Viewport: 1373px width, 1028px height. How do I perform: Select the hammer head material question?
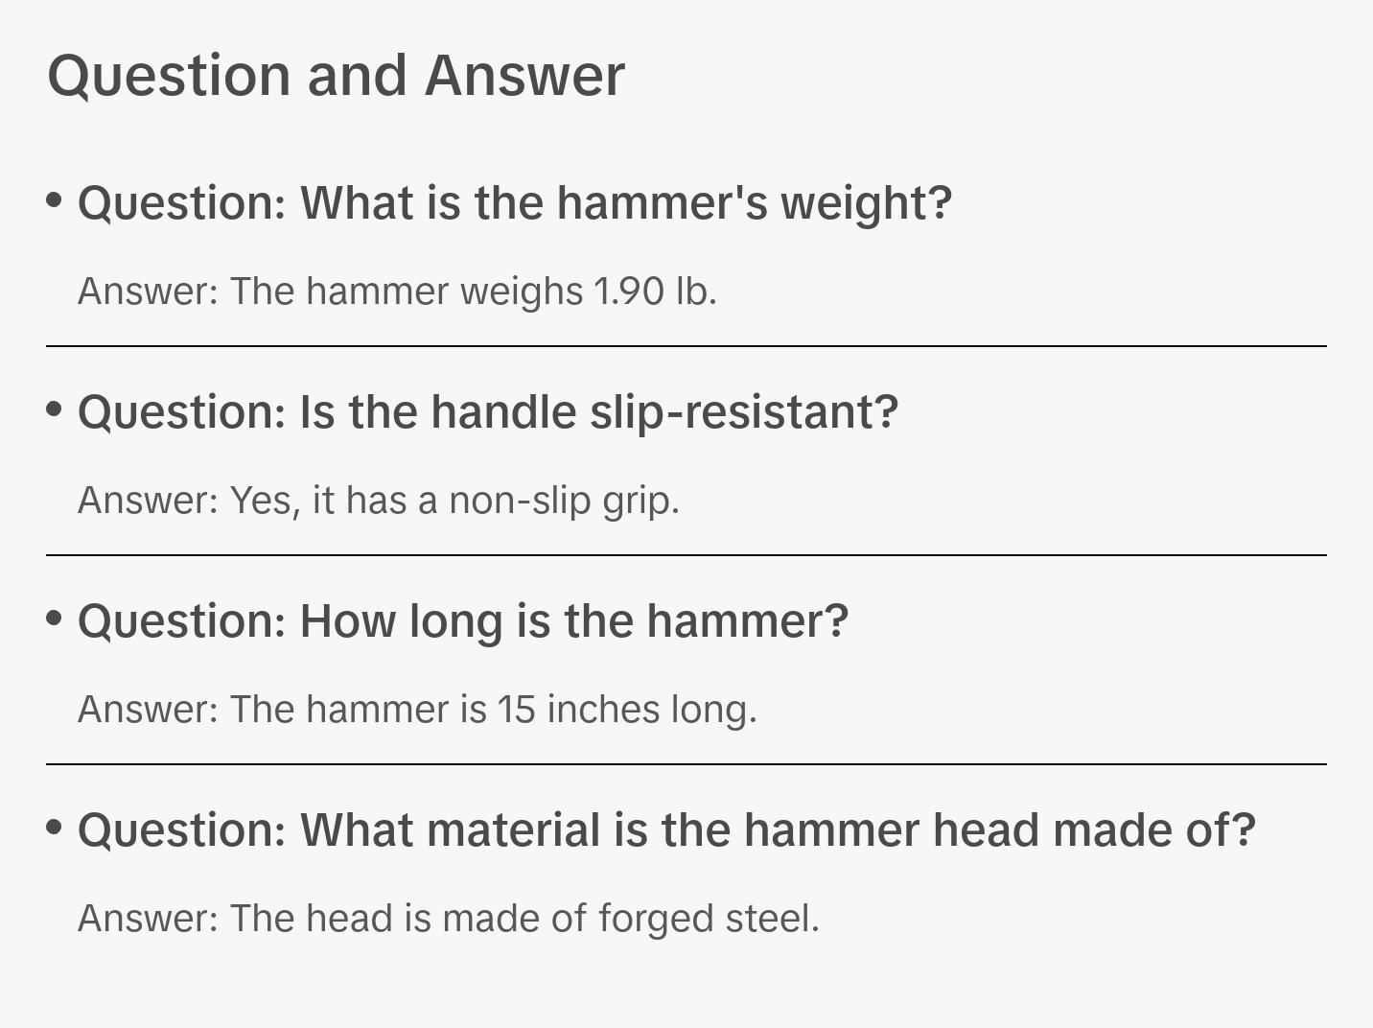[666, 830]
